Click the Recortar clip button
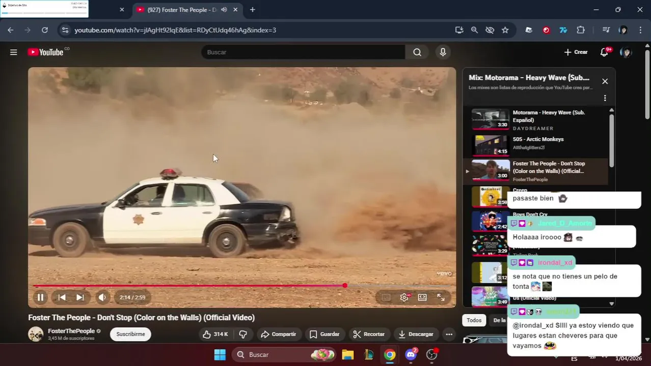Screen dimensions: 651x366 point(369,334)
